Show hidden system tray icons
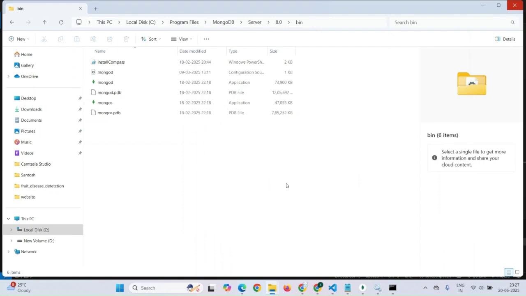 (x=425, y=288)
